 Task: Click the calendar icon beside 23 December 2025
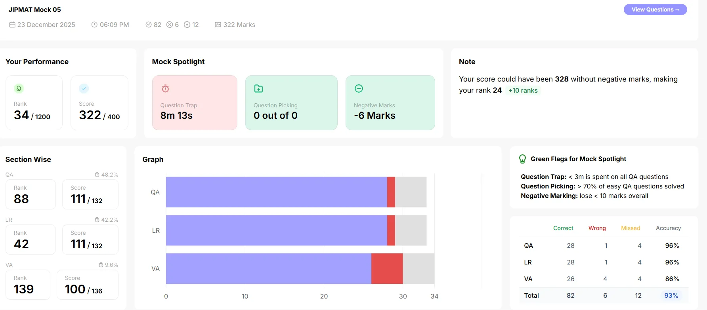tap(12, 25)
